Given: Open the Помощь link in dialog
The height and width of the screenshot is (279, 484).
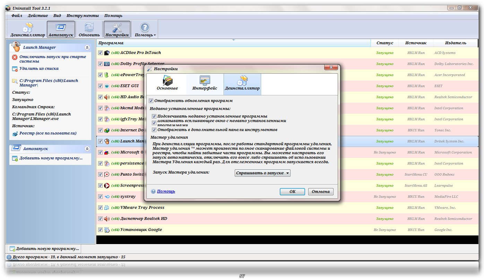Looking at the screenshot, I should [x=166, y=191].
